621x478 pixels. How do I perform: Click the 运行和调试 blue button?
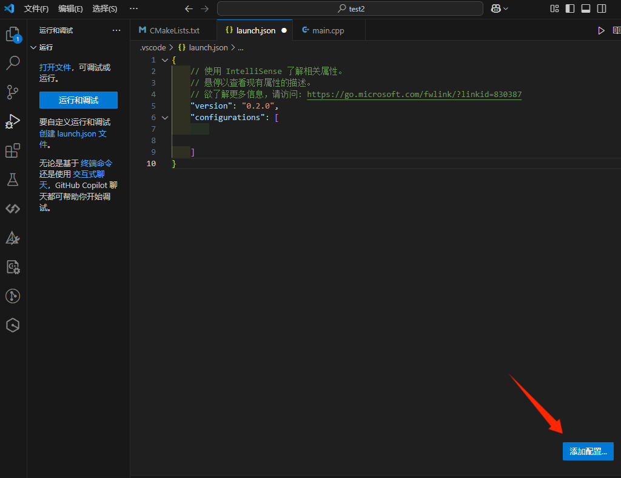coord(78,100)
